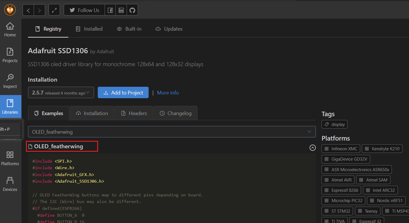Select the Atmel SAM platform
Viewport: 409px width, 223px height.
pos(373,180)
